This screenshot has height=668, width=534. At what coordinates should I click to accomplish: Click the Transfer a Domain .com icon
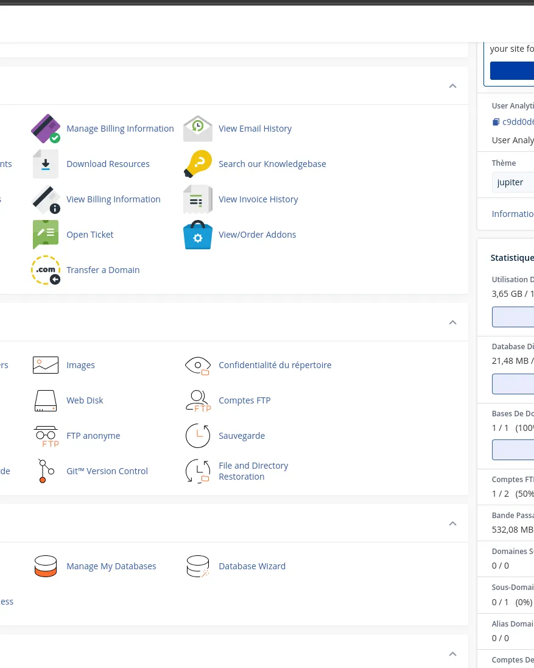tap(46, 270)
